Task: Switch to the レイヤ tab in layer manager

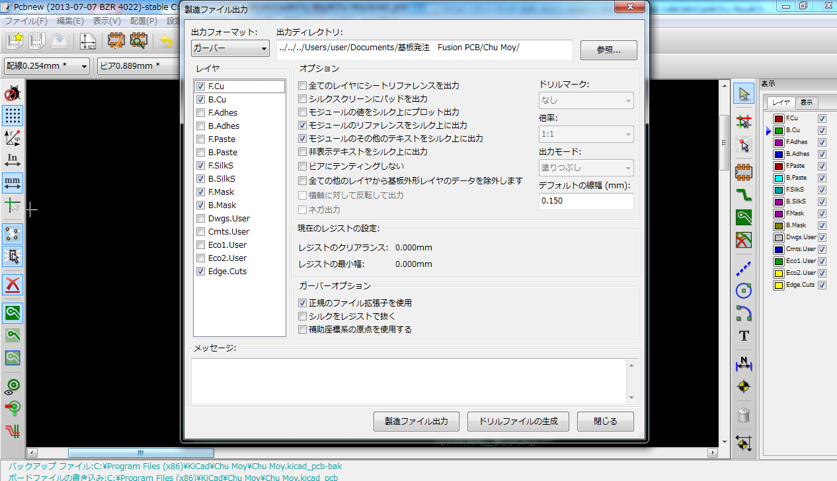Action: coord(781,102)
